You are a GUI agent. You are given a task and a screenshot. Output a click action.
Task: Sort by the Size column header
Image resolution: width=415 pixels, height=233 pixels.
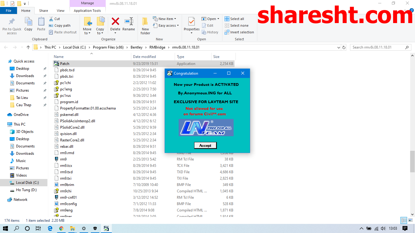(x=223, y=57)
